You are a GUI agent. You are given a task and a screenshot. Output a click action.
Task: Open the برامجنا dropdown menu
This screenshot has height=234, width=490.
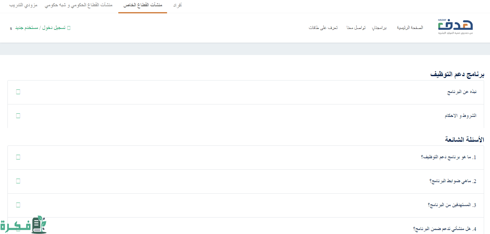(x=379, y=28)
